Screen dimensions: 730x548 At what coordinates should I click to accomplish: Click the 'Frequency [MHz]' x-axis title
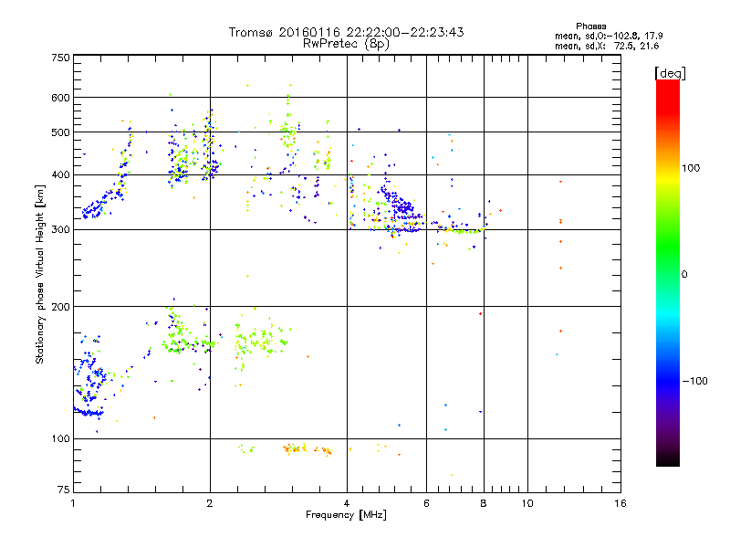tap(346, 515)
